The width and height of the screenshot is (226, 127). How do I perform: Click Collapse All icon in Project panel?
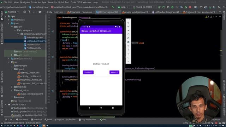(34, 12)
